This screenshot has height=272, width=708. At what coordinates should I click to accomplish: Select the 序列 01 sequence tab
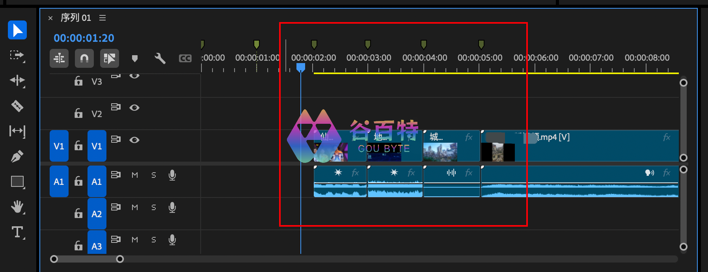[x=76, y=18]
